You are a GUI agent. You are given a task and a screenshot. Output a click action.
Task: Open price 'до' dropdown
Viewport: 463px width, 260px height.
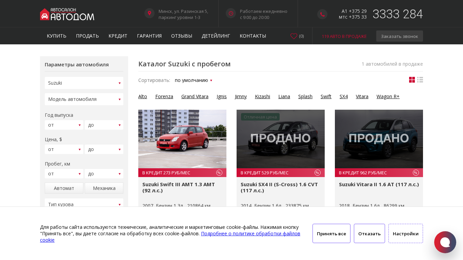[x=104, y=149]
